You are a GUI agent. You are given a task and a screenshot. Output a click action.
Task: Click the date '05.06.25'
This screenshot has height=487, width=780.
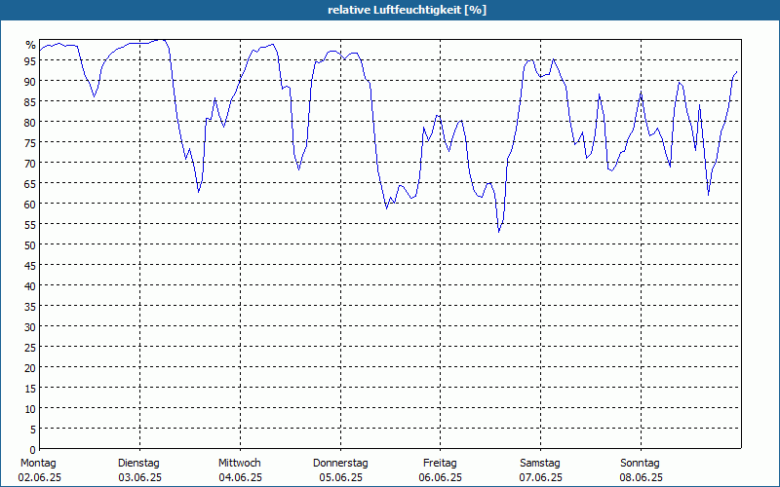(x=340, y=477)
